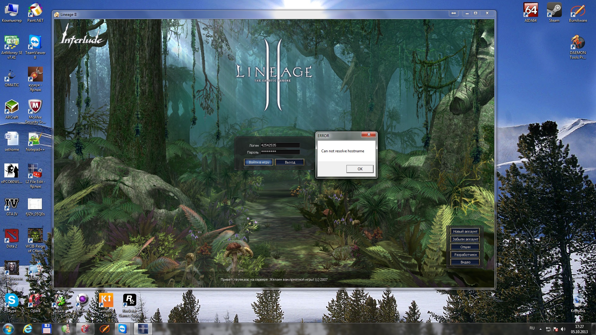Select the куукук - Ярлык desktop shortcut

[35, 79]
